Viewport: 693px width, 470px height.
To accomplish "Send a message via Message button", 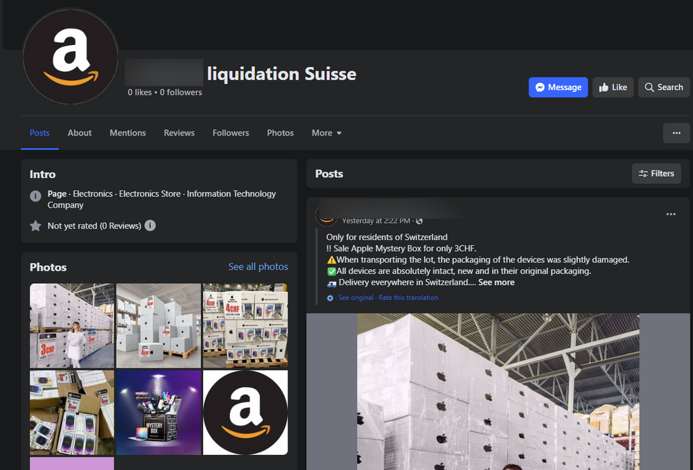I will 558,87.
